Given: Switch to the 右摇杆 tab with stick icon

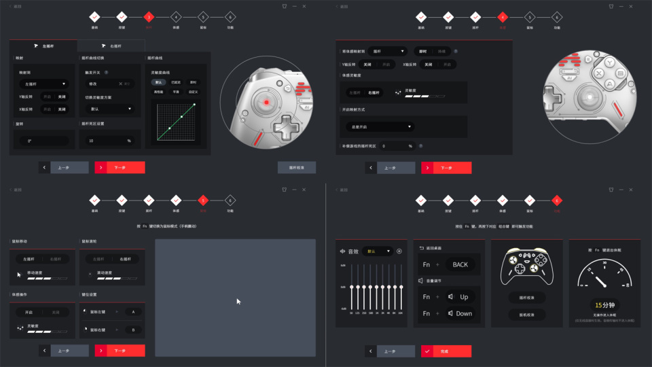Looking at the screenshot, I should coord(111,46).
